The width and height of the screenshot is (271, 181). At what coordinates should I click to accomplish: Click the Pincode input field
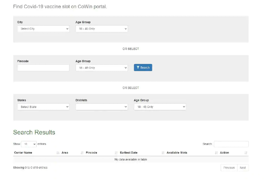coord(43,67)
